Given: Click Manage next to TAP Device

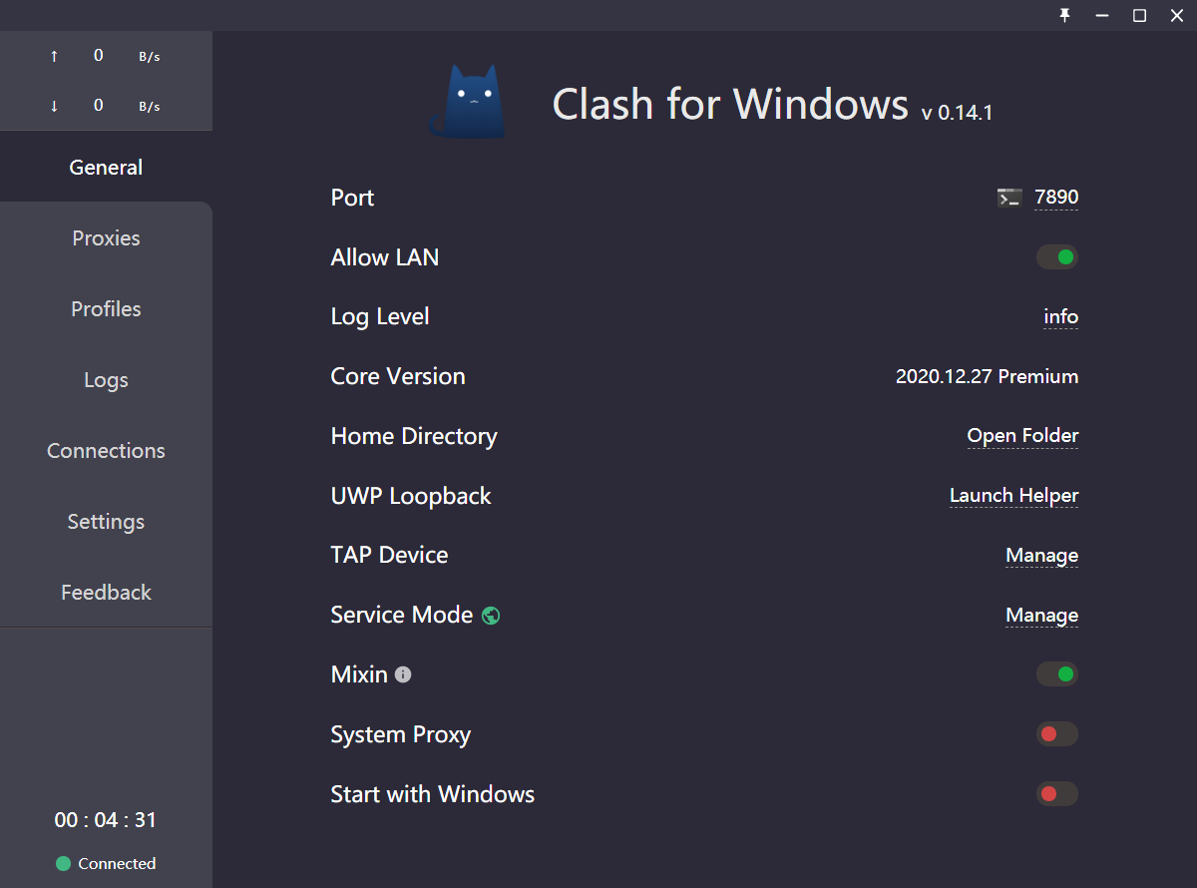Looking at the screenshot, I should [x=1041, y=556].
